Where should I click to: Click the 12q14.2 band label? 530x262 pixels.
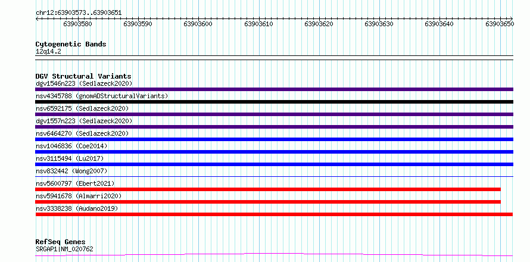(48, 52)
